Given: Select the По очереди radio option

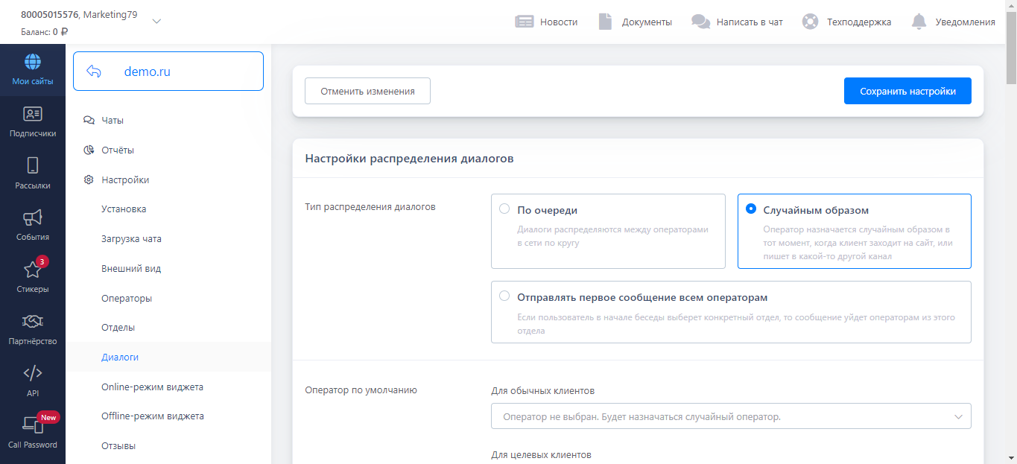Looking at the screenshot, I should 504,209.
